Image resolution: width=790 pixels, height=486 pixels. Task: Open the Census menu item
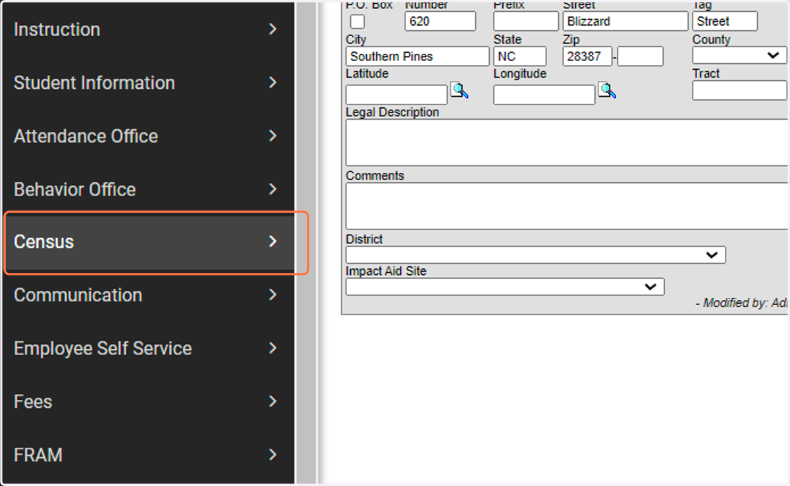tap(147, 242)
